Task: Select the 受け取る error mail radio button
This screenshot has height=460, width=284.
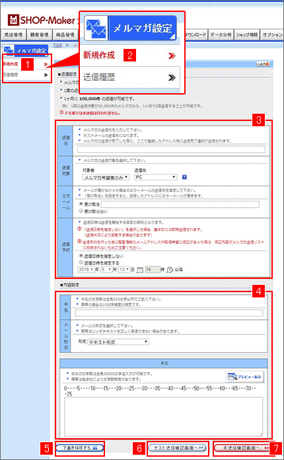Action: click(x=81, y=204)
